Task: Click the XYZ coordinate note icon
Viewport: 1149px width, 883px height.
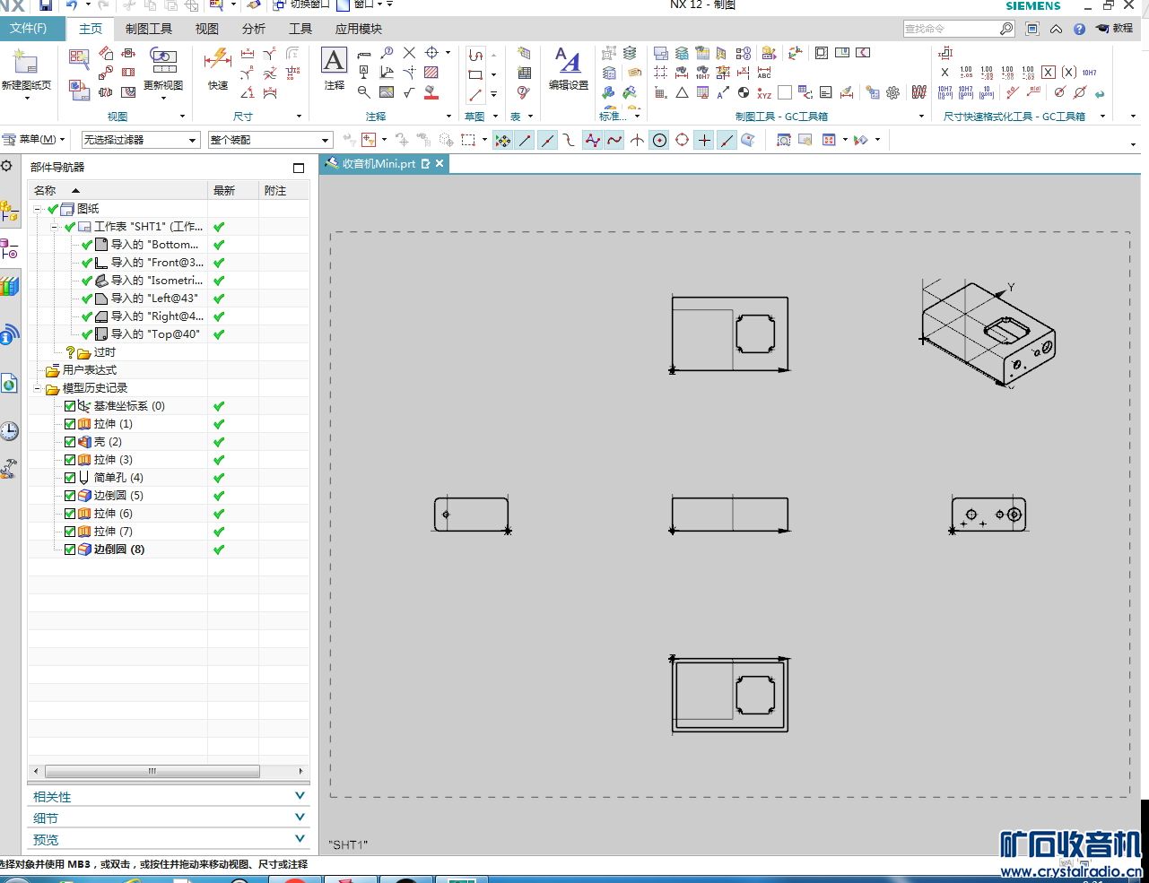Action: click(x=763, y=92)
